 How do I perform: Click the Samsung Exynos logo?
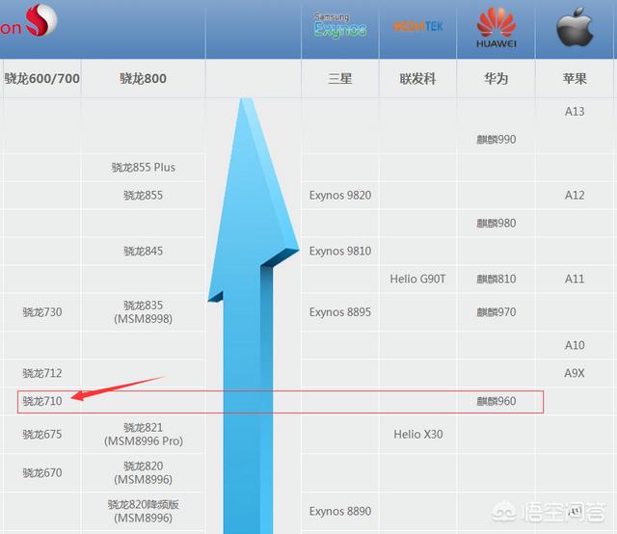click(x=340, y=26)
